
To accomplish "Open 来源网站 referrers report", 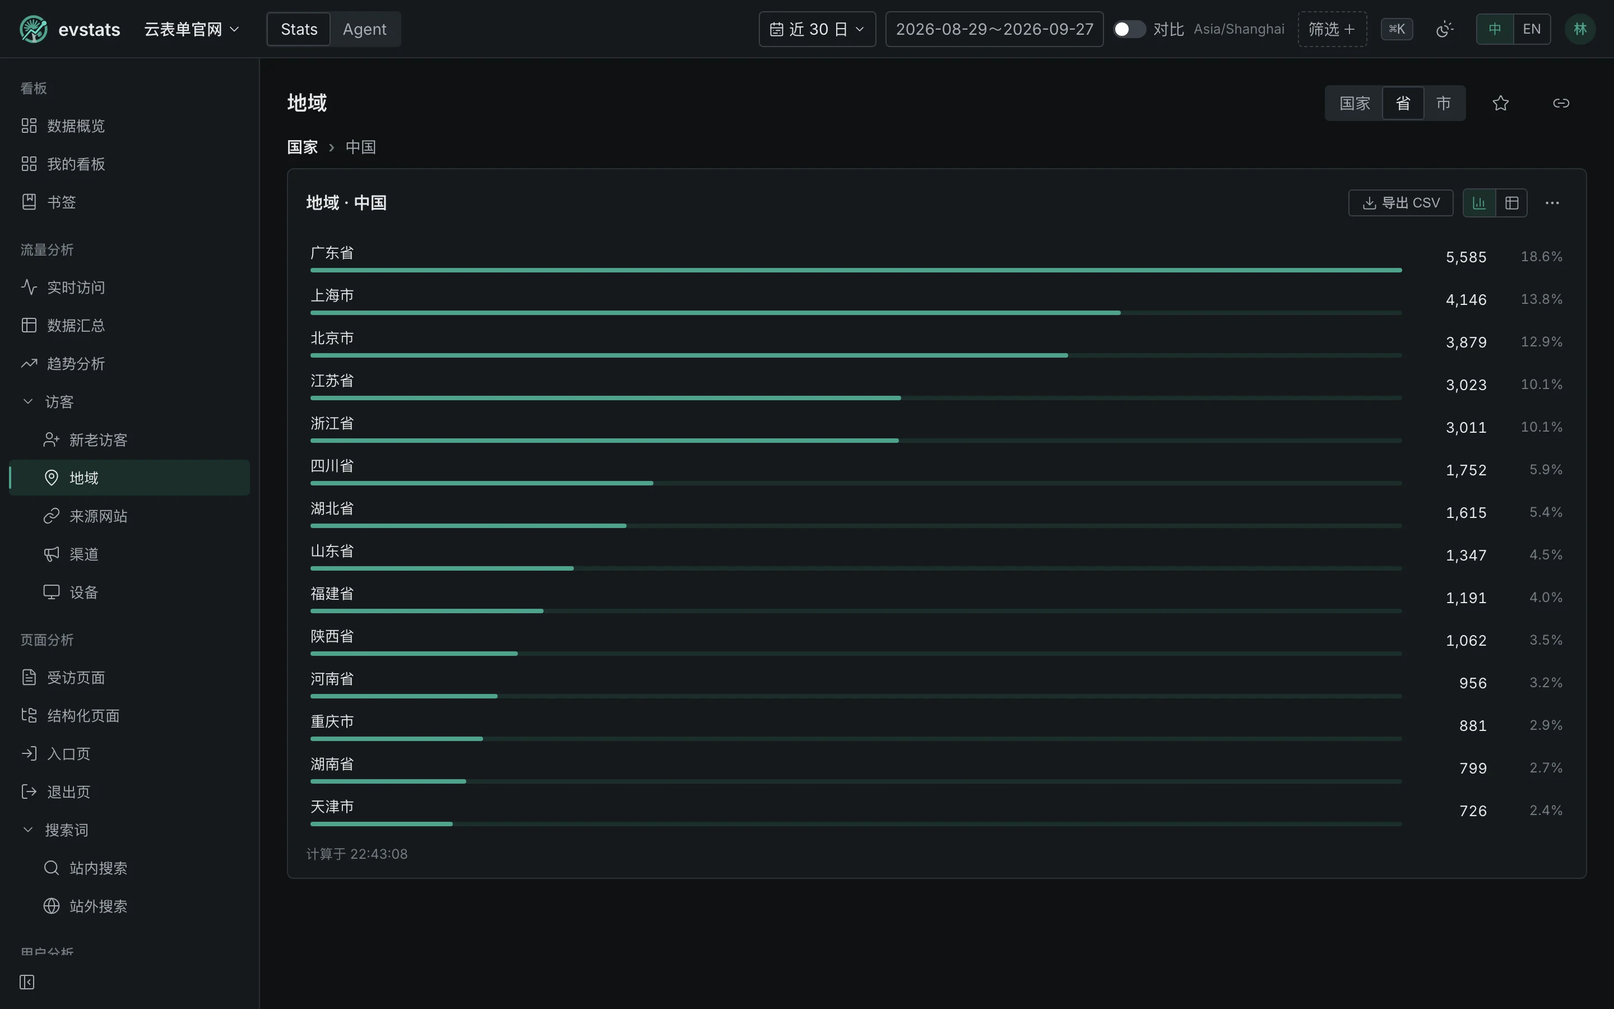I will pos(129,516).
